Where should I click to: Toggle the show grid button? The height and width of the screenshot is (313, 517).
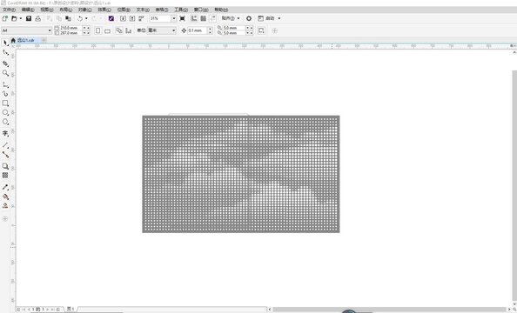[204, 18]
